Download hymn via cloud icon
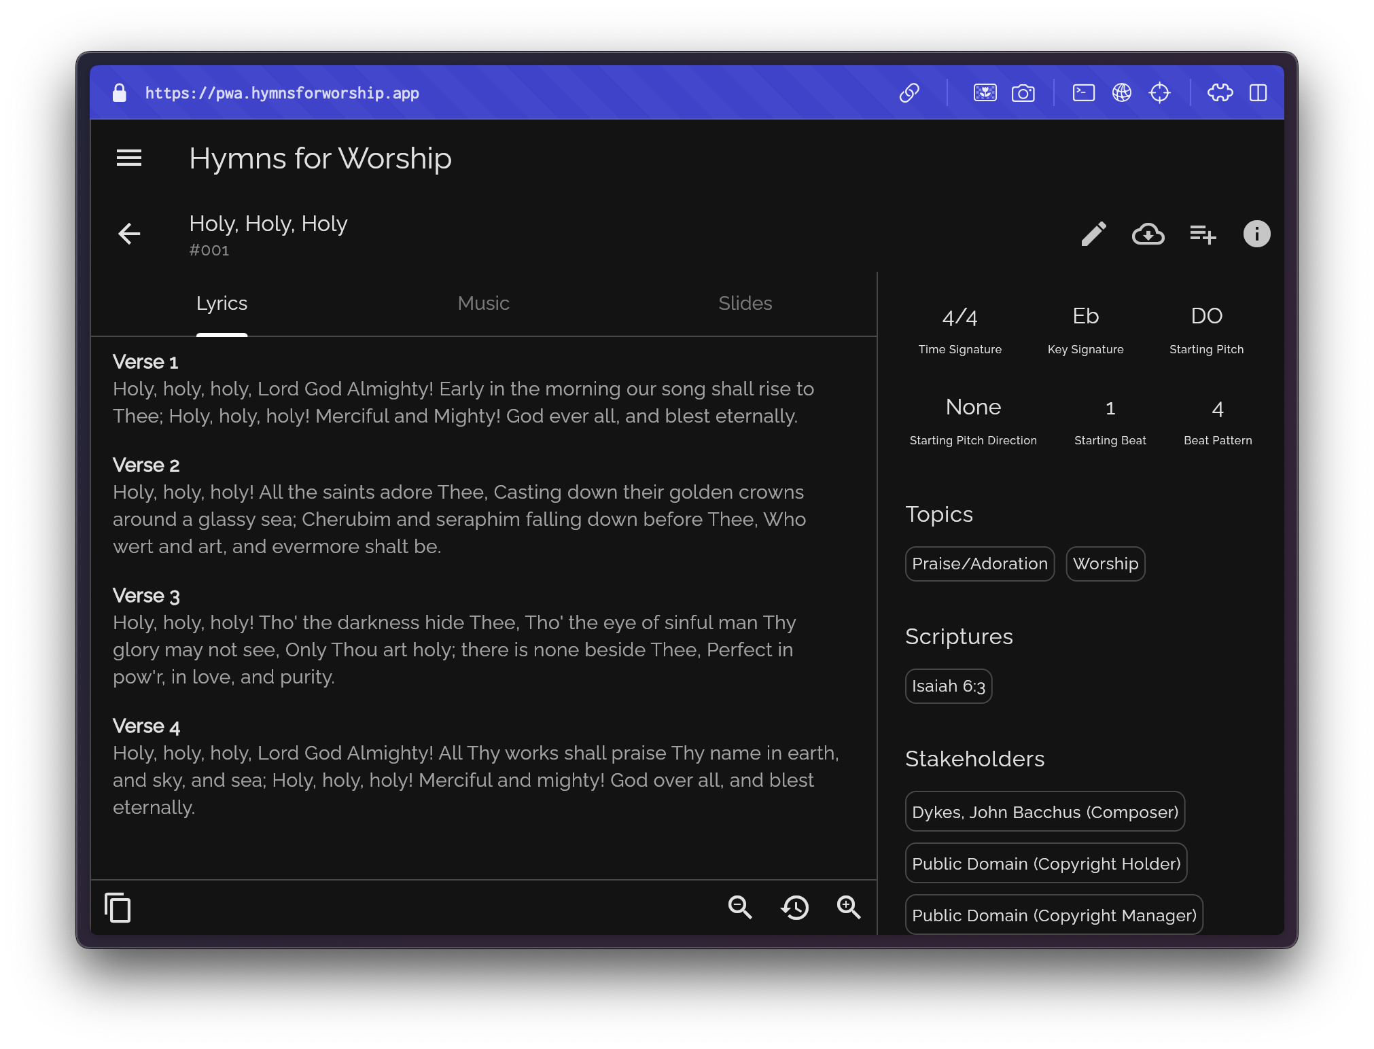This screenshot has height=1049, width=1374. point(1148,234)
